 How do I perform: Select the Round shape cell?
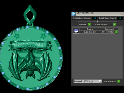(90, 29)
